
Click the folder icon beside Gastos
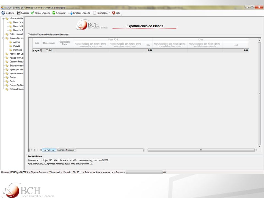click(x=7, y=78)
